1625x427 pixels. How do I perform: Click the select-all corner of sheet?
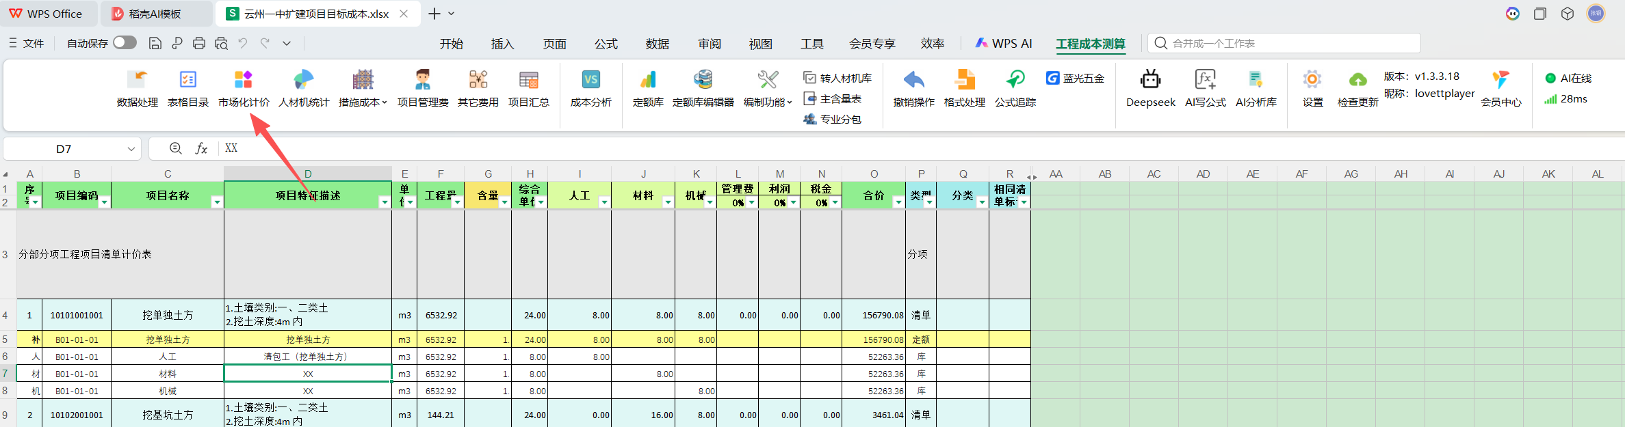click(6, 174)
